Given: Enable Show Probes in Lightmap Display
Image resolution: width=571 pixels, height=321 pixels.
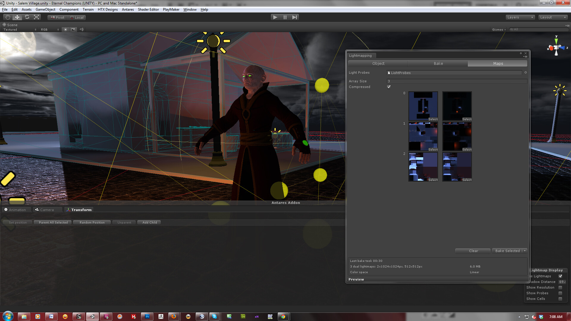Looking at the screenshot, I should point(561,293).
